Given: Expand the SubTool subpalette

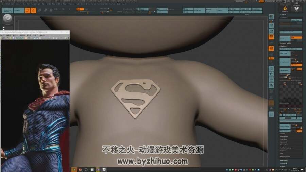Looking at the screenshot, I should coord(283,15).
